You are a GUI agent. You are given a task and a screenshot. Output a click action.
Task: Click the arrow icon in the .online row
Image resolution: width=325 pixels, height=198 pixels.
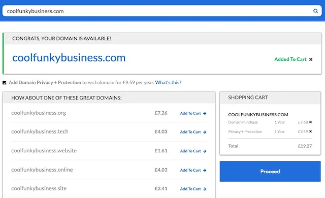click(205, 170)
